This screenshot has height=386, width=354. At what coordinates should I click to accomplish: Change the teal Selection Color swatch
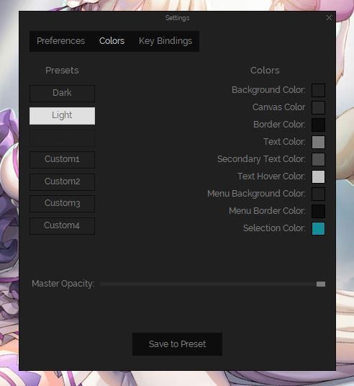[318, 228]
